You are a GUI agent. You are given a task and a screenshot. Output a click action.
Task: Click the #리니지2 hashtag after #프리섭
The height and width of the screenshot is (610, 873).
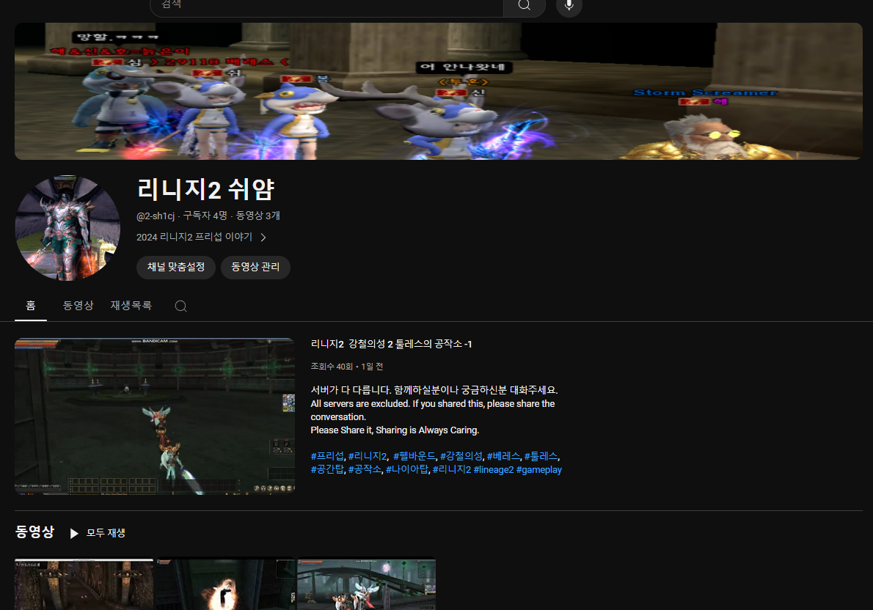pyautogui.click(x=368, y=456)
